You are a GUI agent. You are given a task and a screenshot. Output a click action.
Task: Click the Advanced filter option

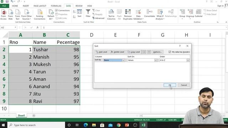click(98, 18)
